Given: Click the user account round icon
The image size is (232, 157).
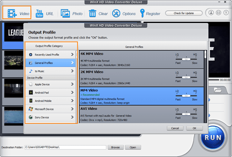Looking at the screenshot, I should [211, 13].
